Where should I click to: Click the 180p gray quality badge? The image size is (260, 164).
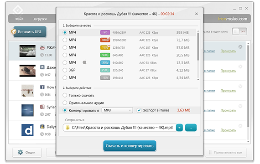[105, 78]
